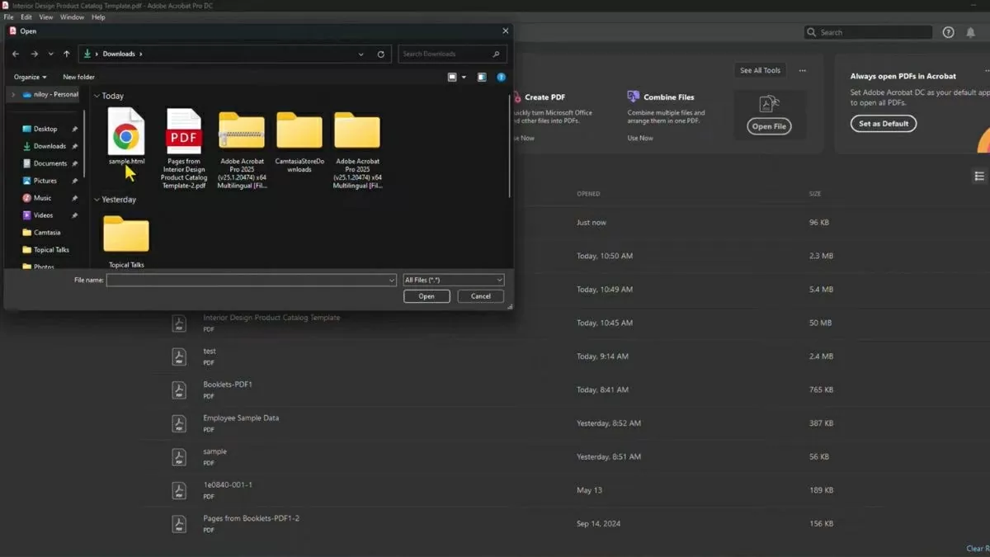The height and width of the screenshot is (557, 990).
Task: Click the Back arrow in Open dialog
Action: (16, 54)
